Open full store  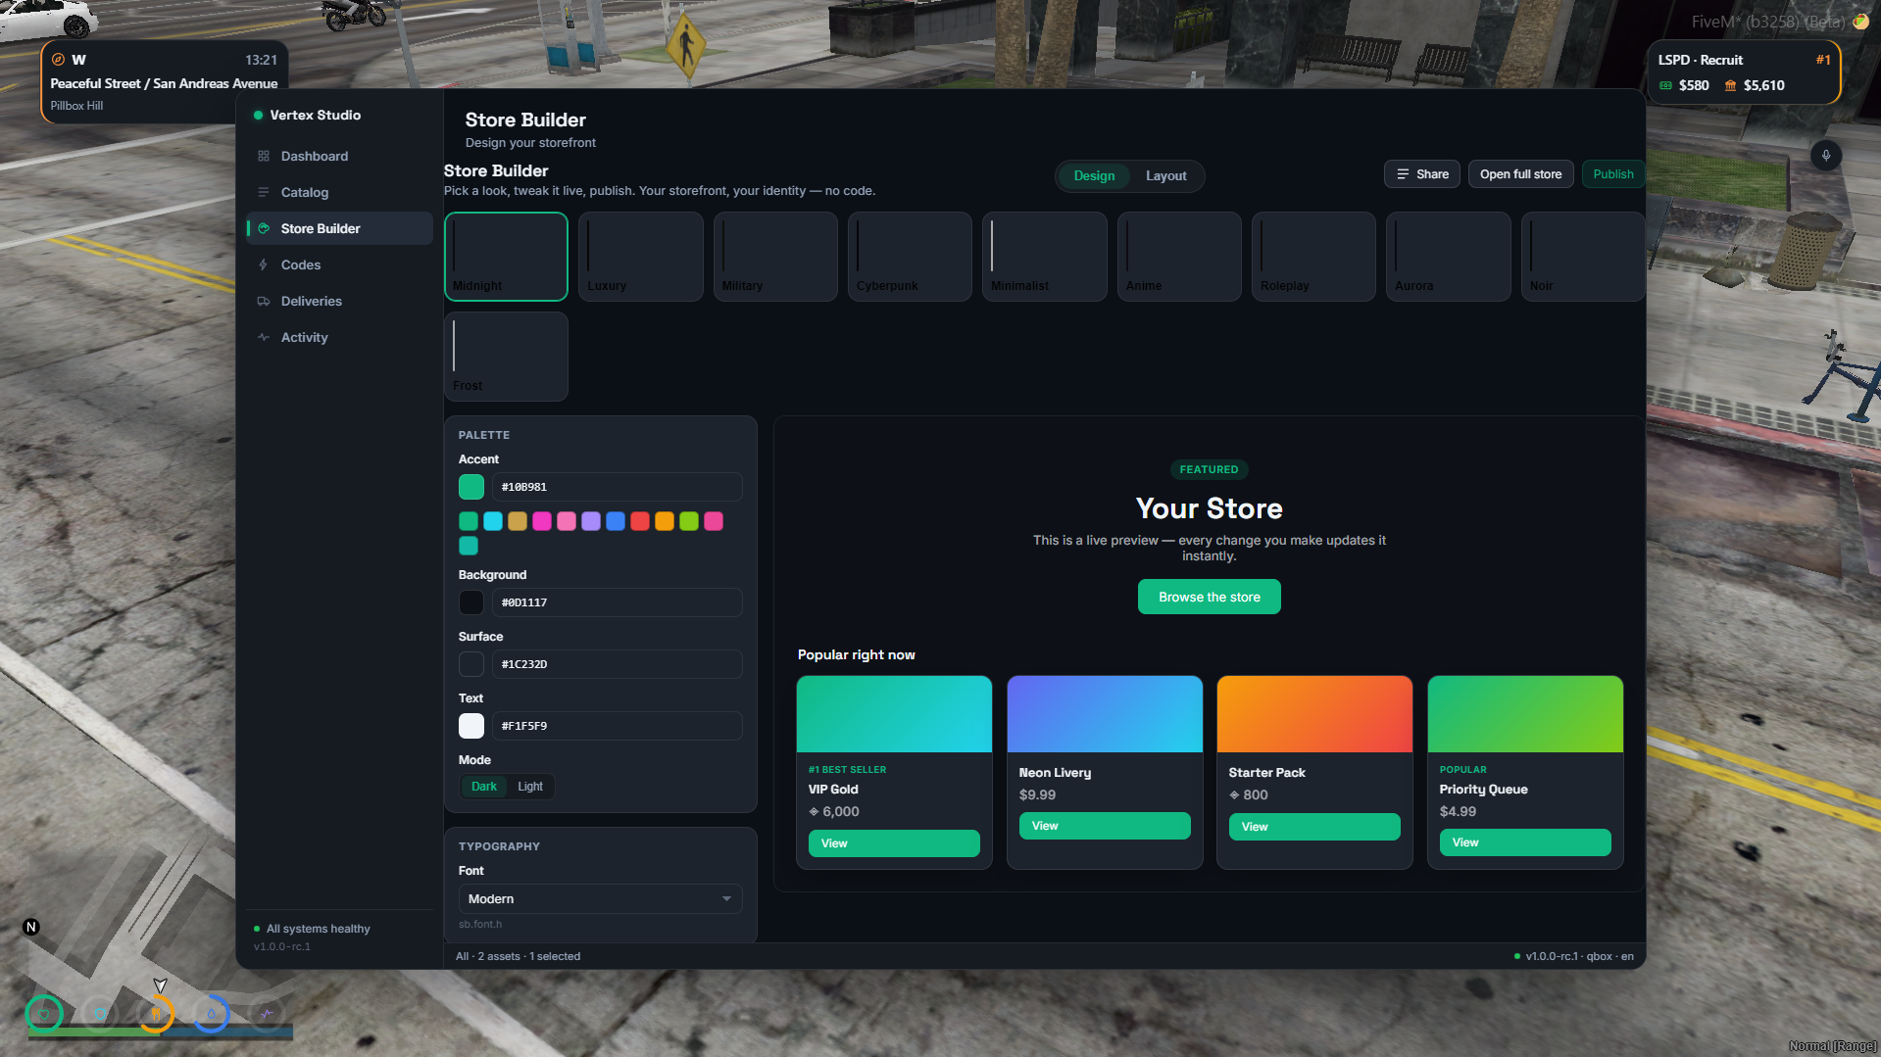1520,174
